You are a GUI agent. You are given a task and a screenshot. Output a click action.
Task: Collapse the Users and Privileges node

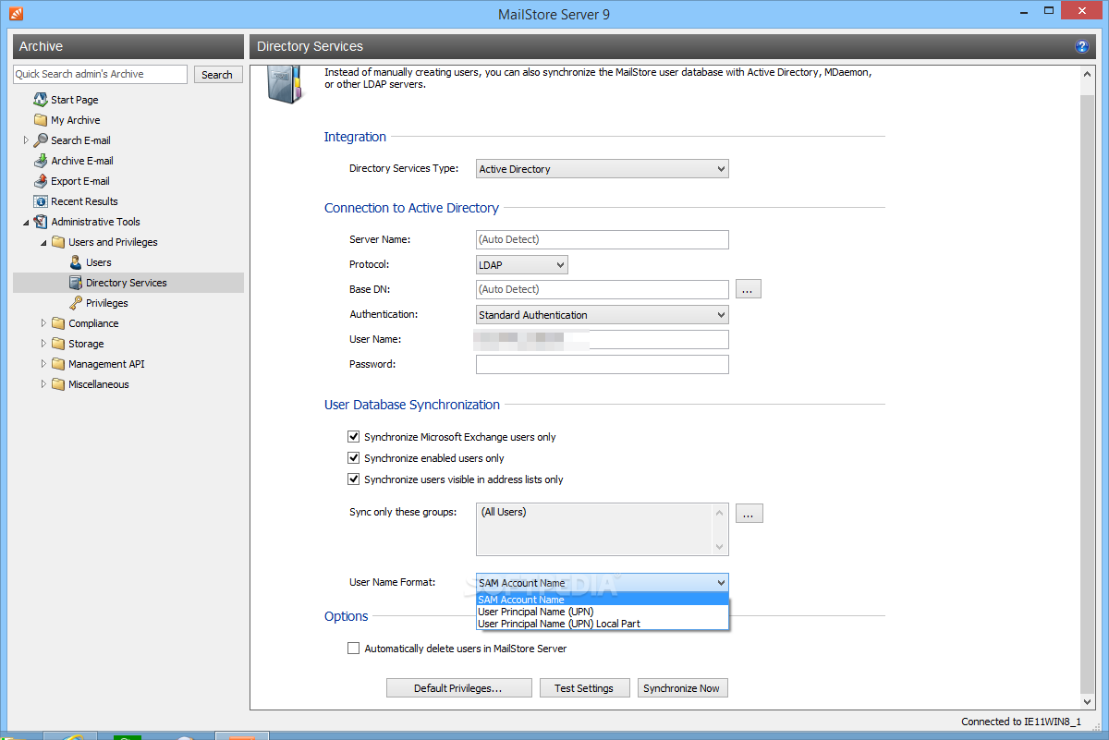[x=43, y=242]
